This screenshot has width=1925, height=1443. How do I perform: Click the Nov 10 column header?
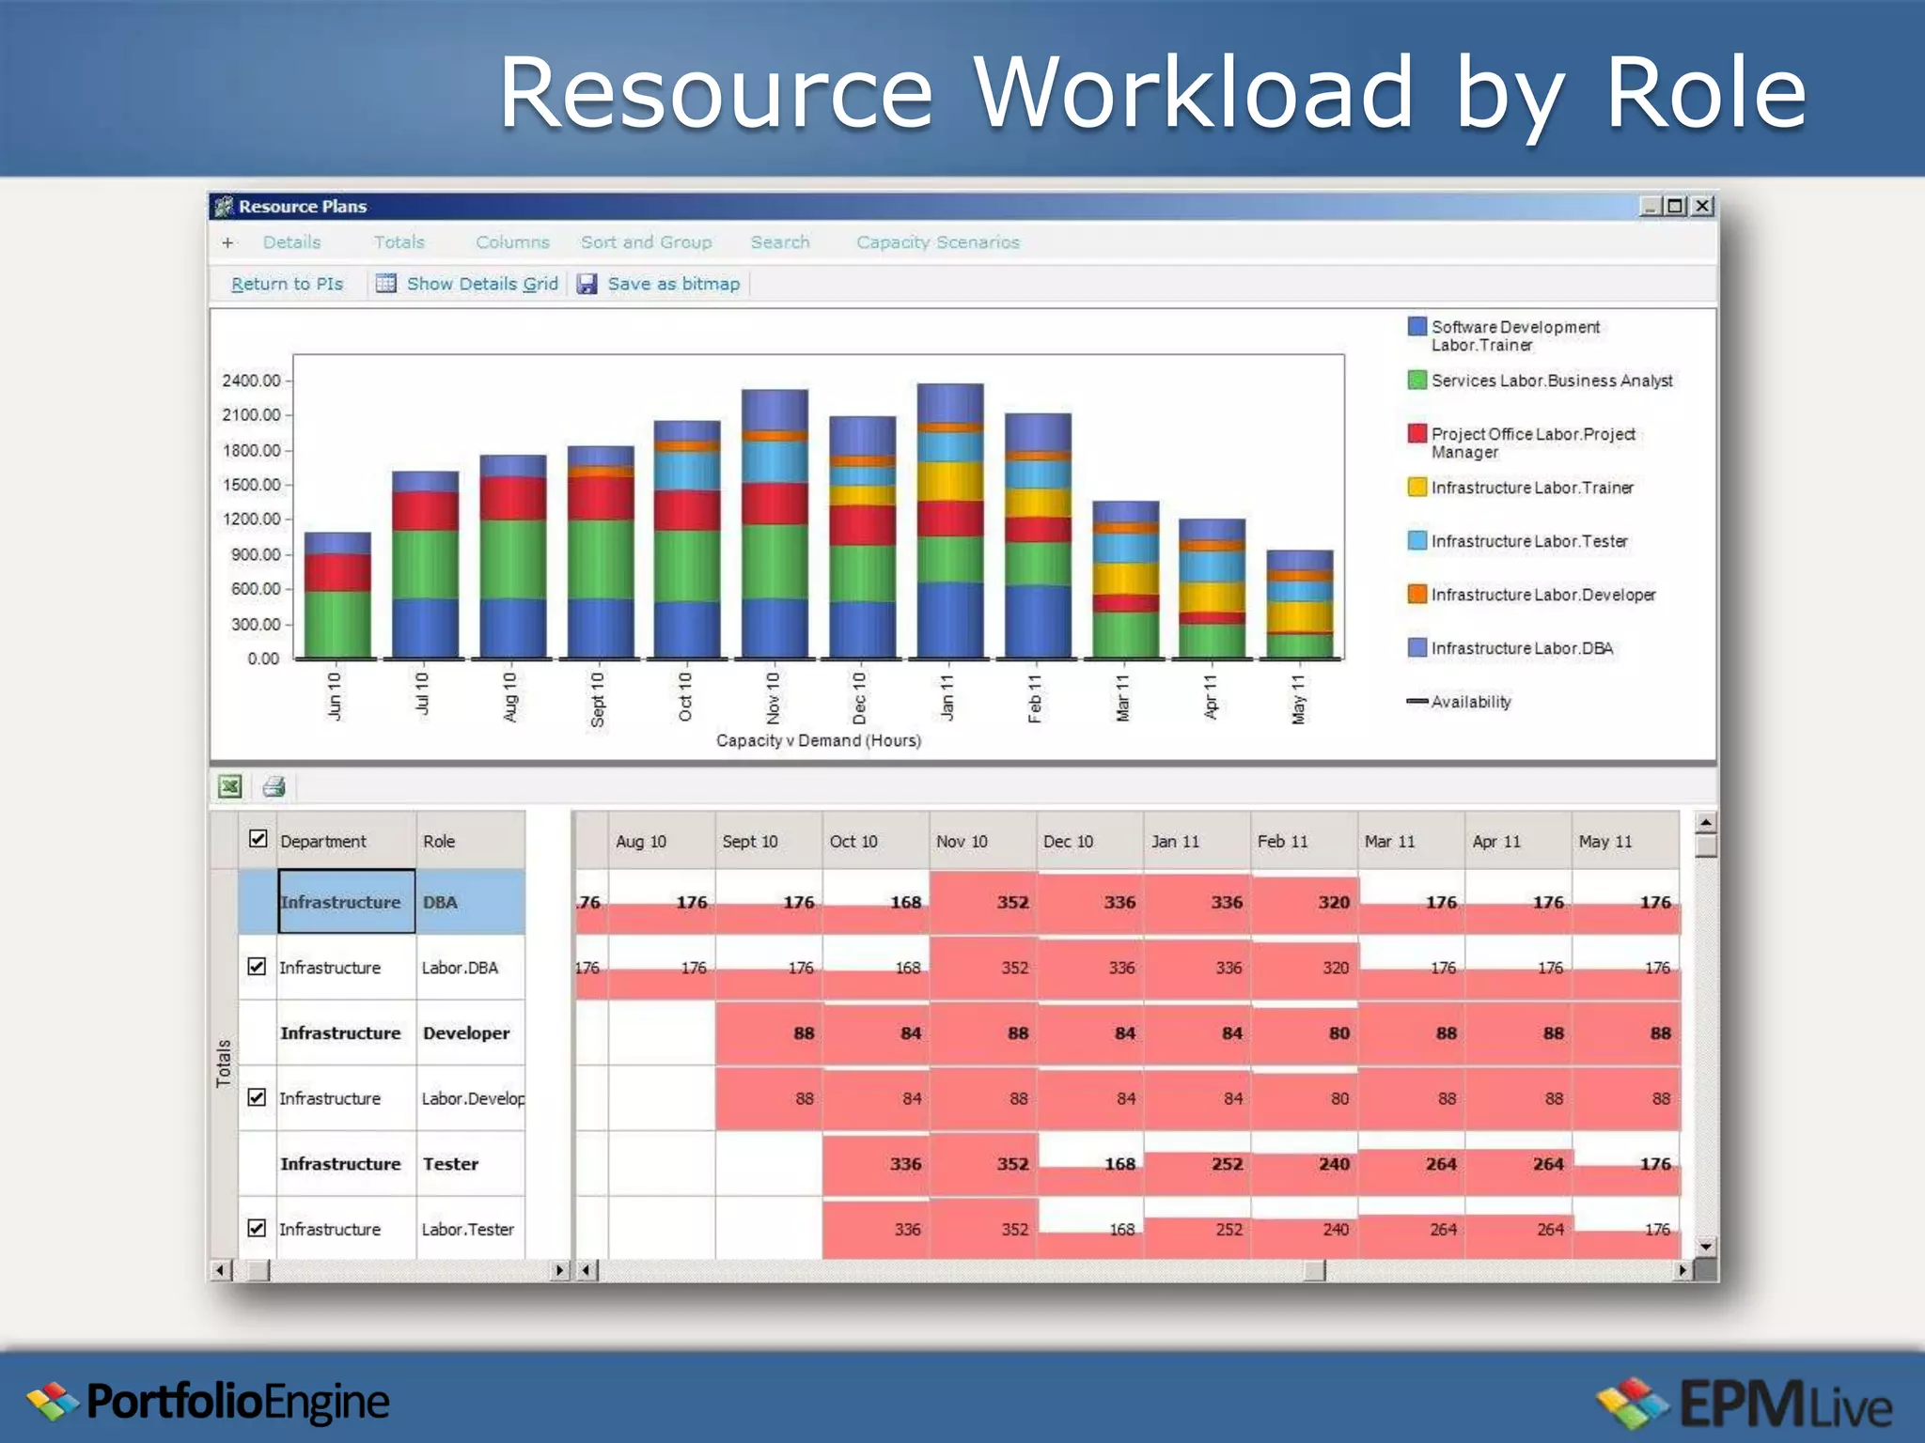tap(982, 841)
